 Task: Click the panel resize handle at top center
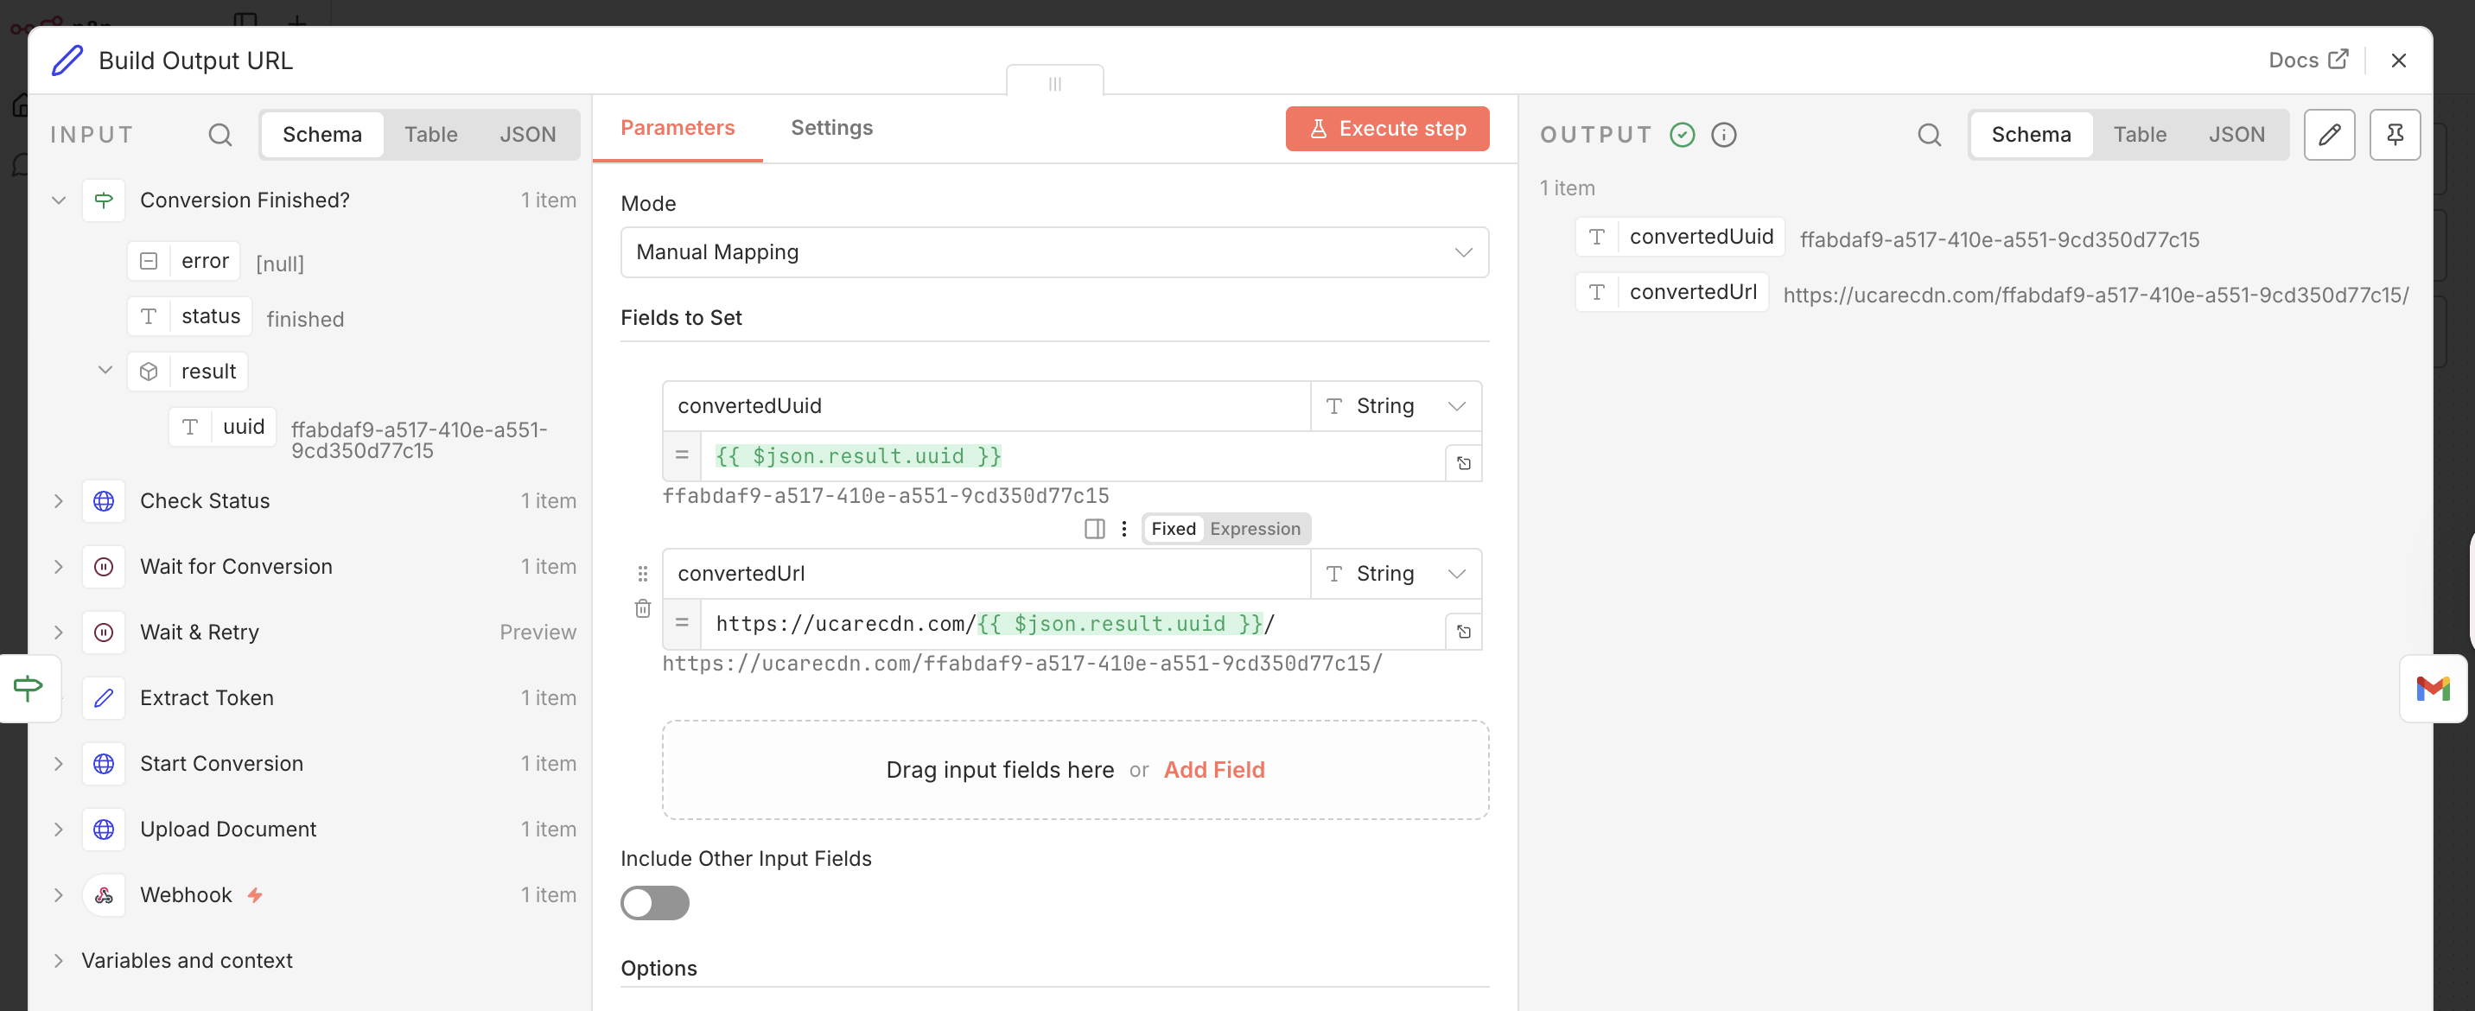(x=1054, y=84)
